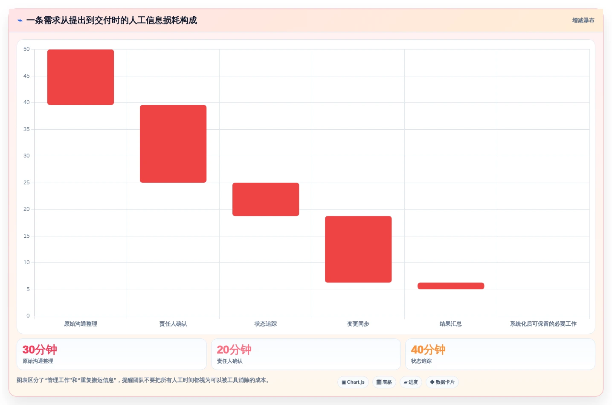Screen dimensions: 612x405
Task: Click the x-axis label 结果汇总
Action: (451, 324)
